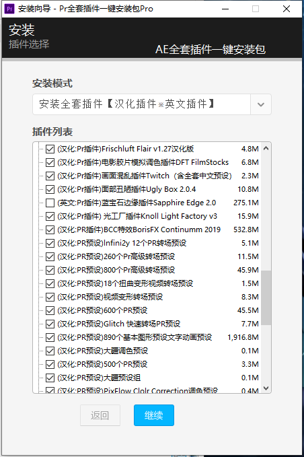Image resolution: width=304 pixels, height=457 pixels.
Task: Click the 返回 button
Action: pyautogui.click(x=100, y=415)
